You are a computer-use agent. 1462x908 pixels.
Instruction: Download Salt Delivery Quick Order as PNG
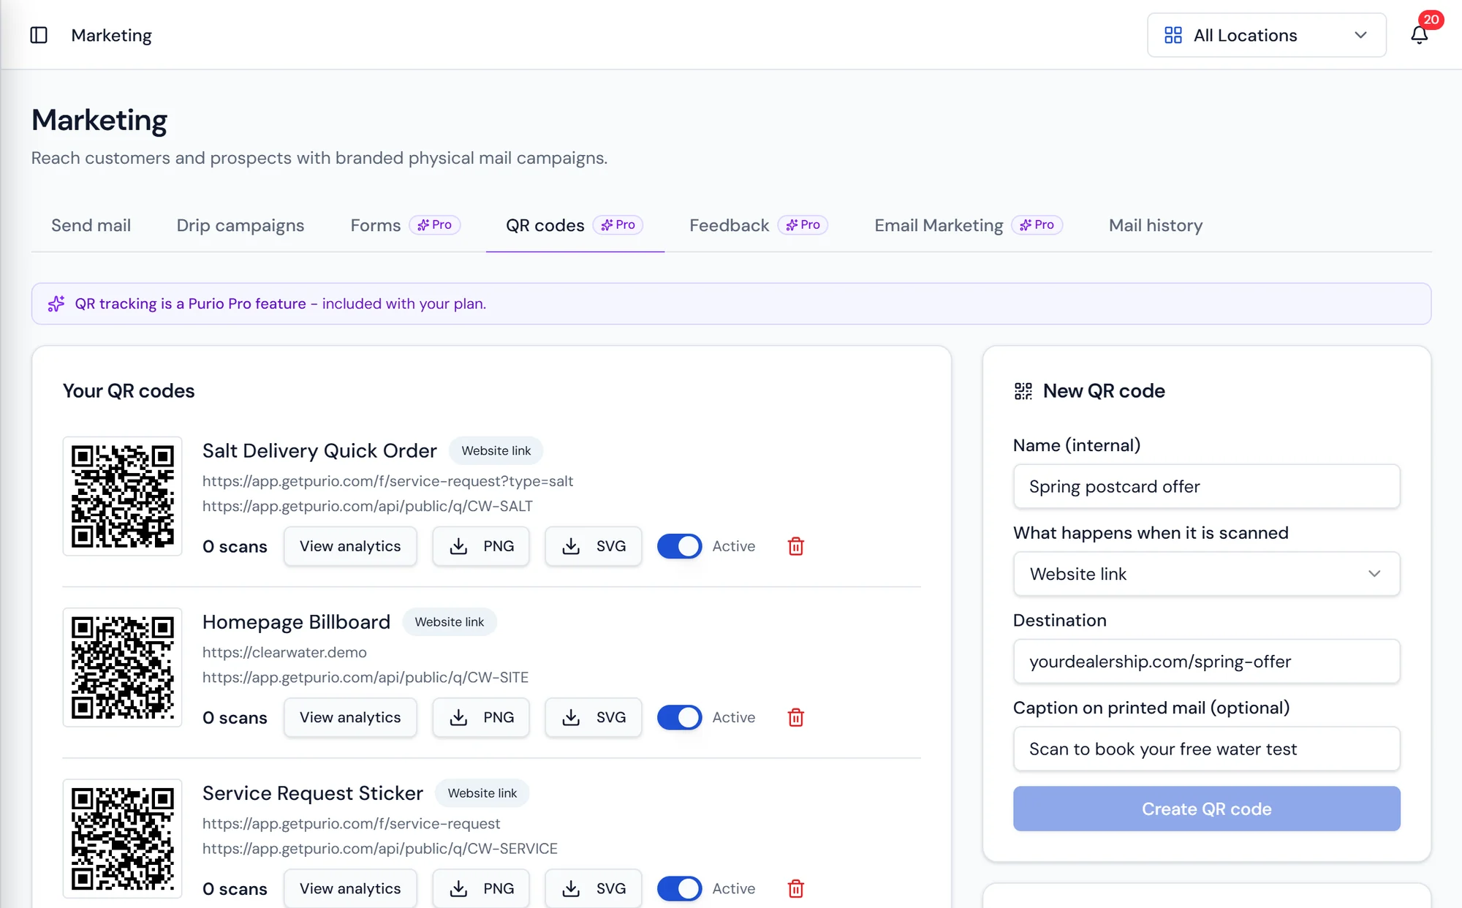click(481, 546)
